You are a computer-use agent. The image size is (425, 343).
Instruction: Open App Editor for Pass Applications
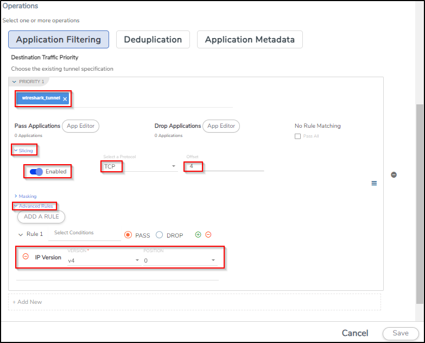pyautogui.click(x=80, y=126)
